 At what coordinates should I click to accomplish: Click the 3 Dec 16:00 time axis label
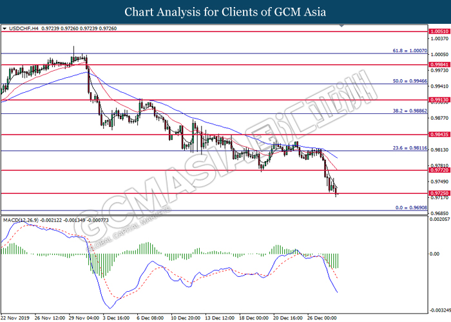pos(116,318)
